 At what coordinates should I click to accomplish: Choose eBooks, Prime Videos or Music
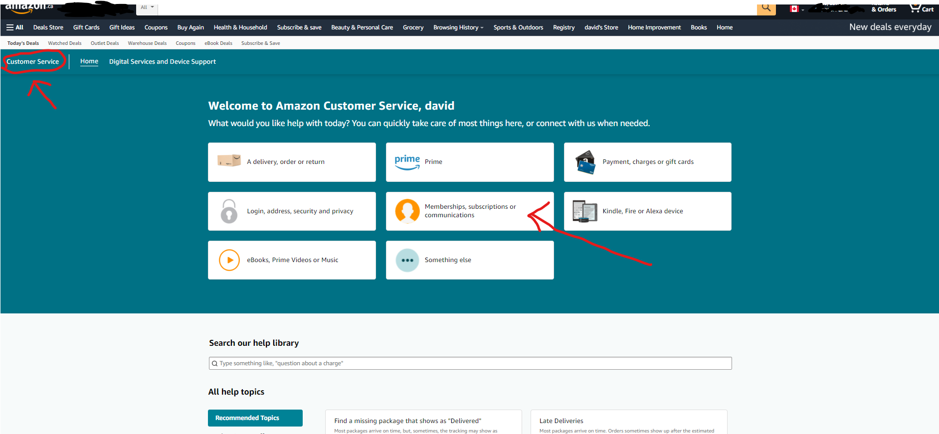pyautogui.click(x=292, y=260)
